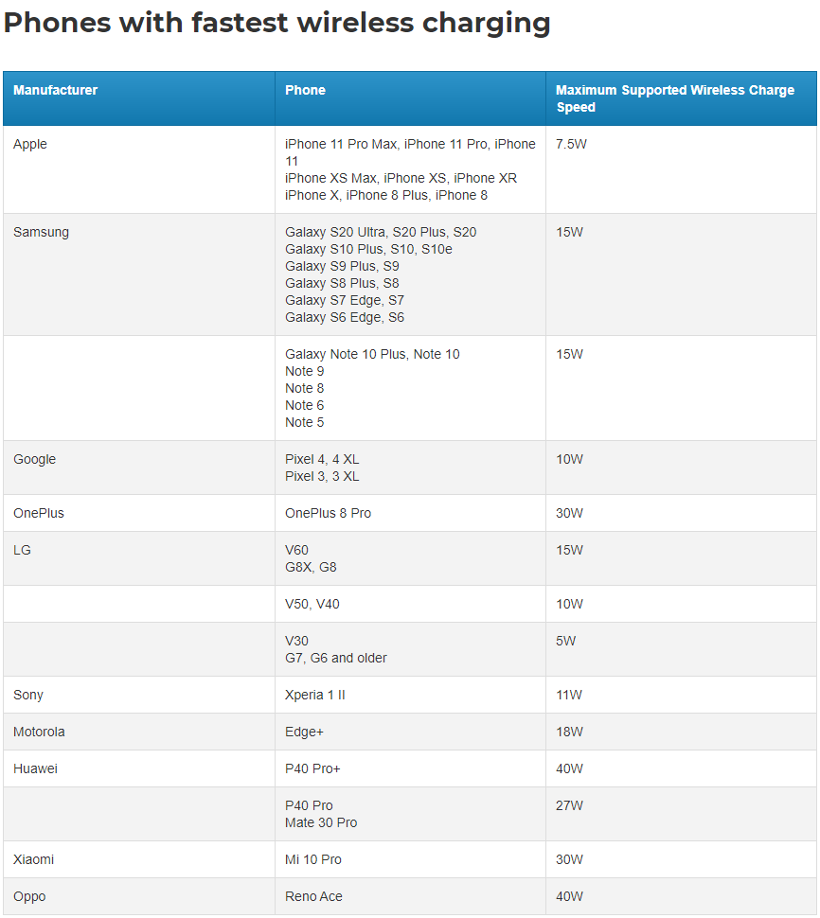Screen dimensions: 820x918
Task: Click the OnePlus 8 Pro cell
Action: (x=328, y=513)
